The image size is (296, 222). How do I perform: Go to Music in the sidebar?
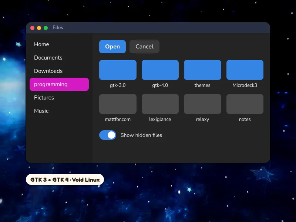tap(59, 111)
